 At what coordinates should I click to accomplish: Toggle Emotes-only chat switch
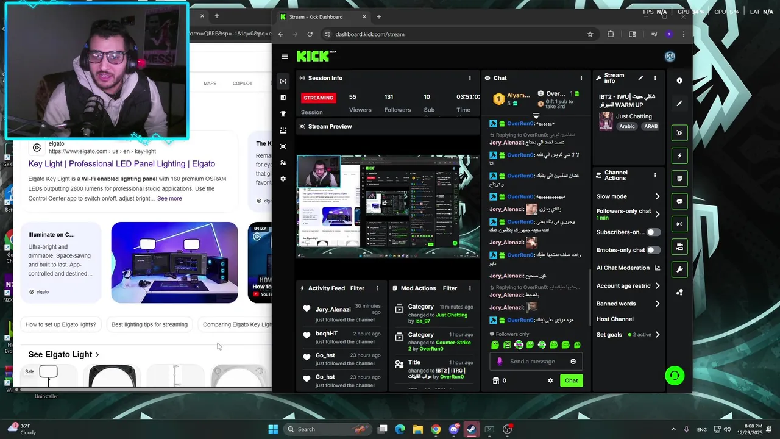coord(653,250)
